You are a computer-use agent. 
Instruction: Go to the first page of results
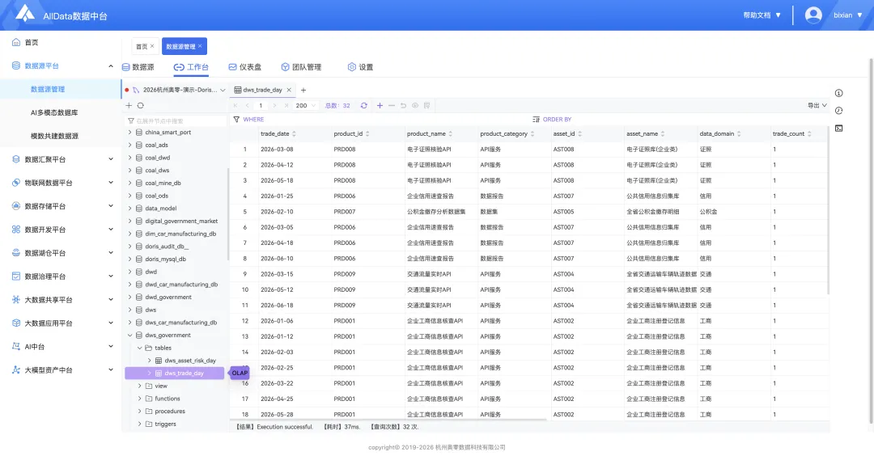[235, 106]
